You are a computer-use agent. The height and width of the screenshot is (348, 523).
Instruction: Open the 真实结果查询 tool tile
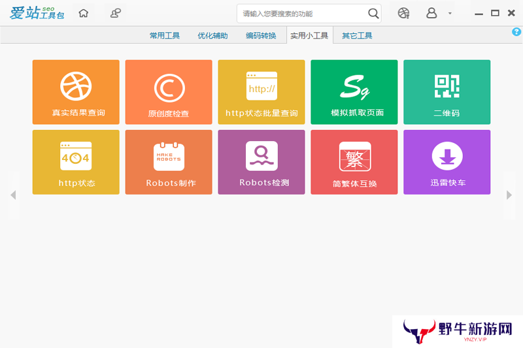(76, 92)
